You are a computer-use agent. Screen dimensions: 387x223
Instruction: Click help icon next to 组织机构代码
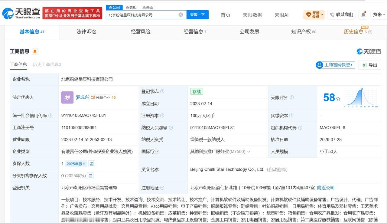(300, 128)
